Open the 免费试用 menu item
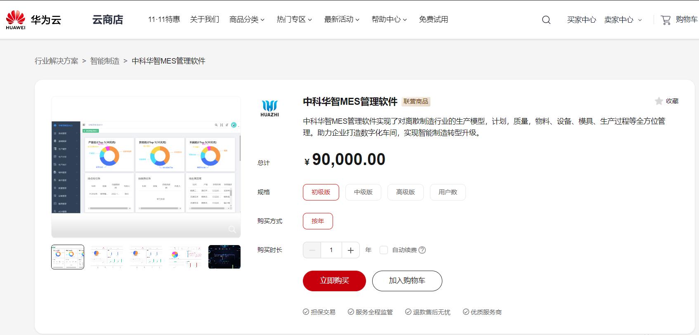The image size is (699, 335). (433, 19)
